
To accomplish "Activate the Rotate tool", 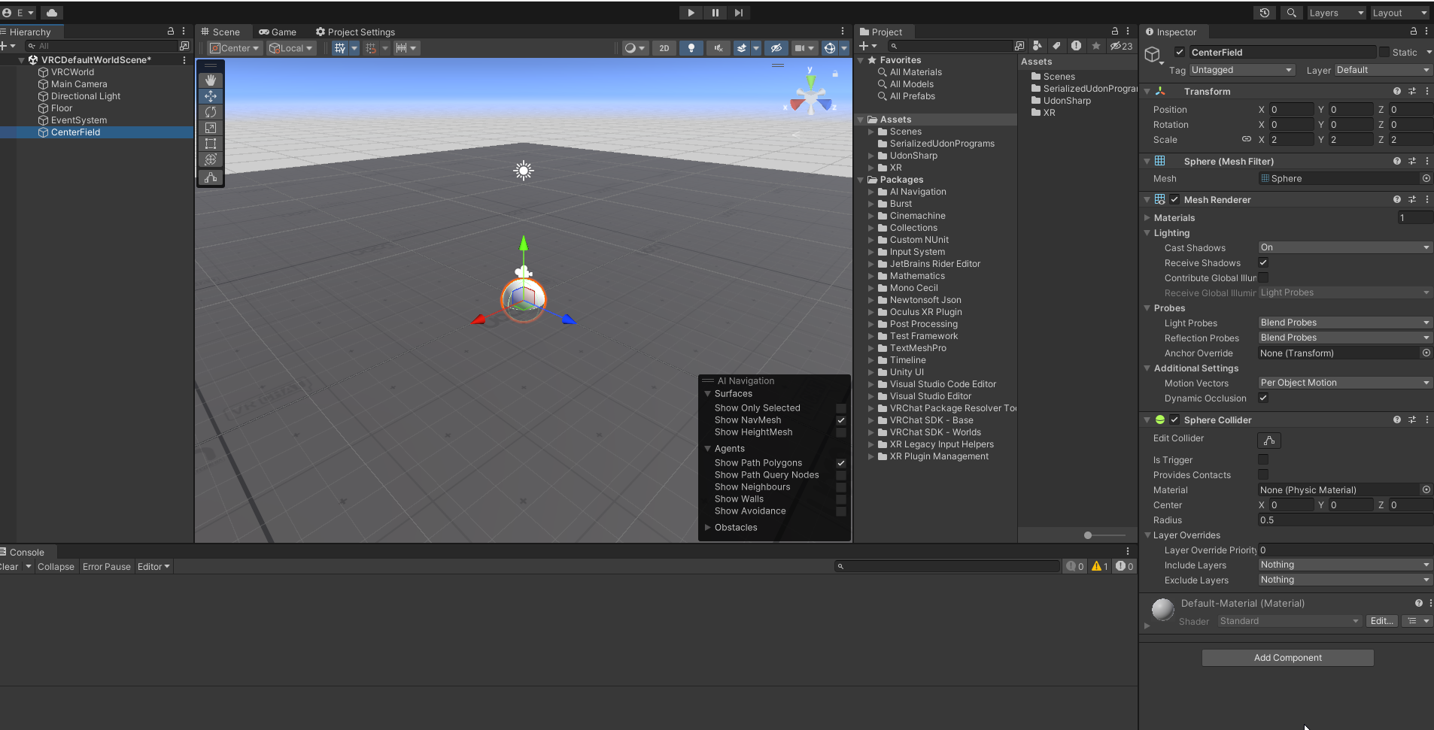I will coord(211,112).
